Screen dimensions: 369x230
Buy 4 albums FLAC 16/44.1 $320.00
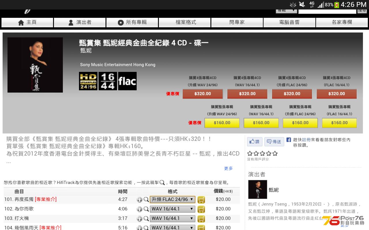pyautogui.click(x=337, y=94)
